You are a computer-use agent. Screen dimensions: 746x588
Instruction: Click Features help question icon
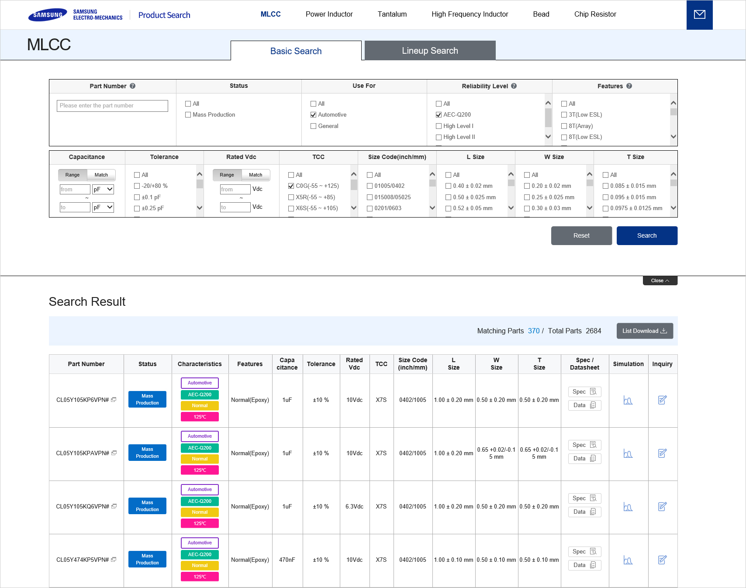pyautogui.click(x=629, y=86)
